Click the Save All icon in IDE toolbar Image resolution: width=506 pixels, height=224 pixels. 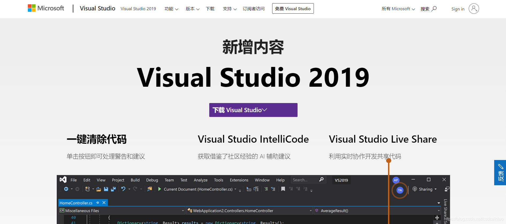[x=113, y=189]
